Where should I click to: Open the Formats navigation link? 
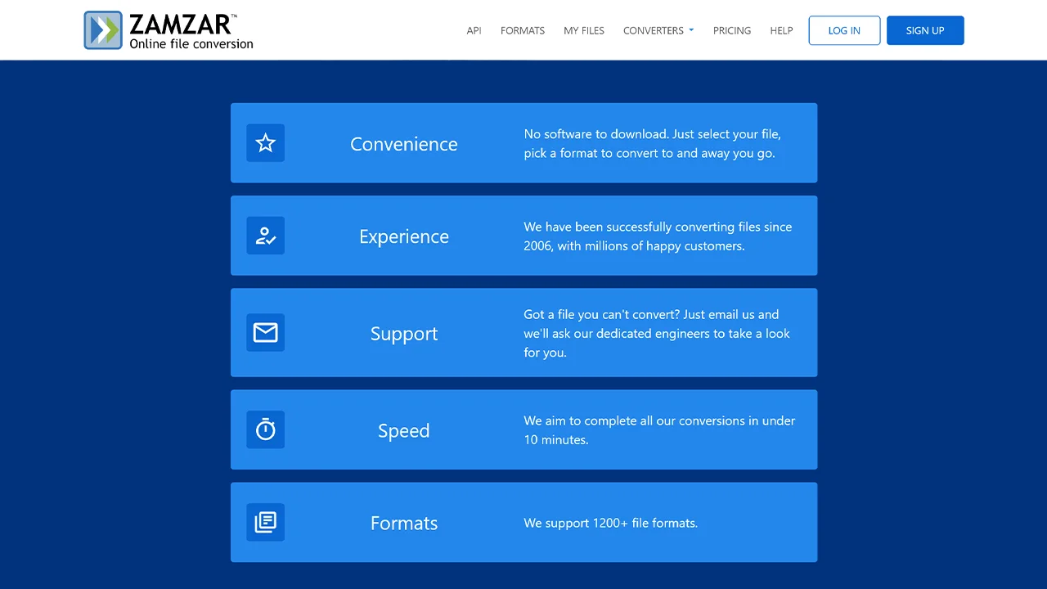[x=523, y=30]
